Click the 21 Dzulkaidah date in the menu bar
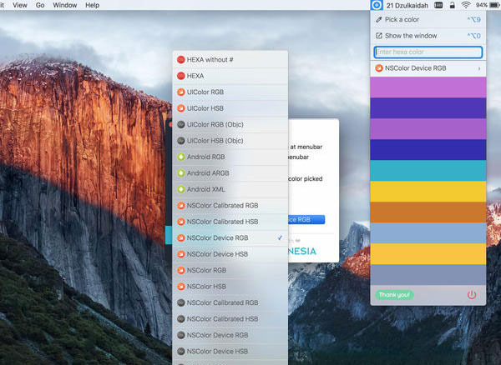The width and height of the screenshot is (501, 365). click(x=407, y=6)
